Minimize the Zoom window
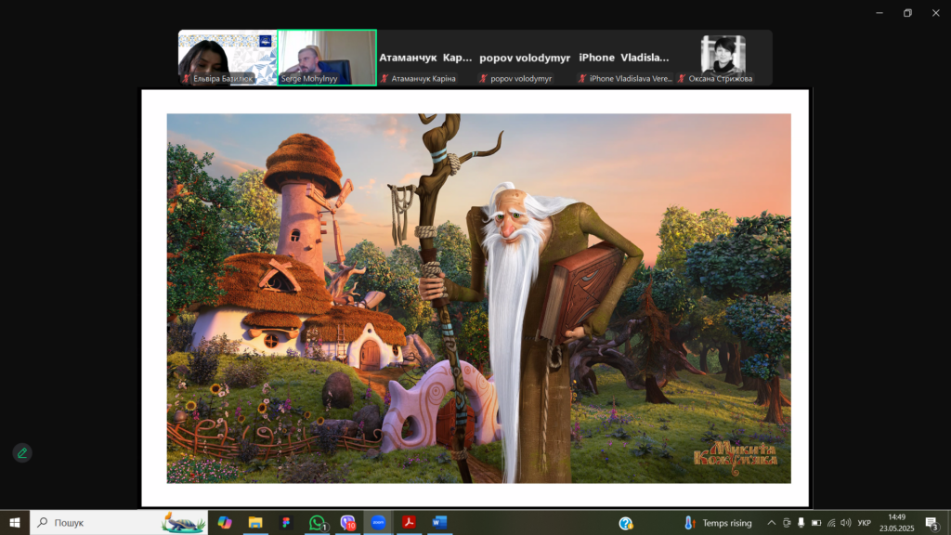 [879, 13]
